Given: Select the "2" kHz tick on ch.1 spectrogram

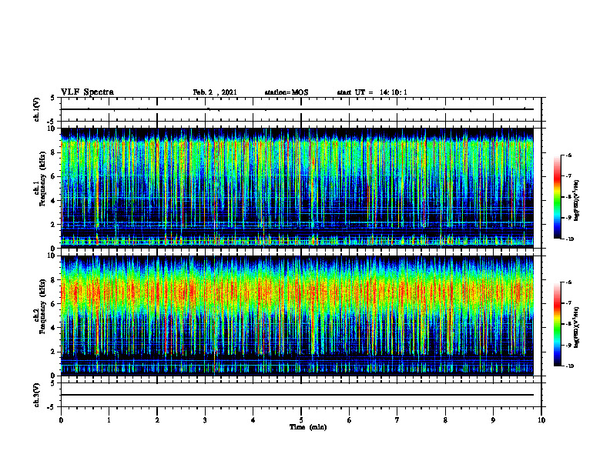Looking at the screenshot, I should 54,225.
